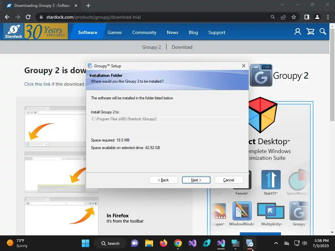Open the News menu item

click(x=172, y=32)
